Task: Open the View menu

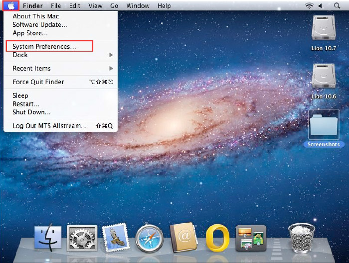Action: coord(95,6)
